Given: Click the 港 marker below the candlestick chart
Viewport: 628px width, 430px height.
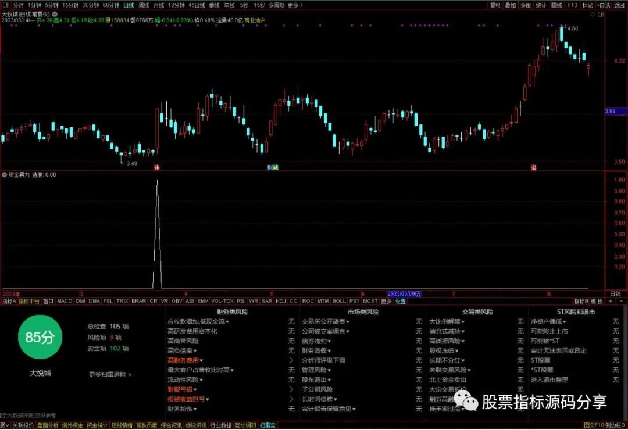Looking at the screenshot, I should [533, 167].
